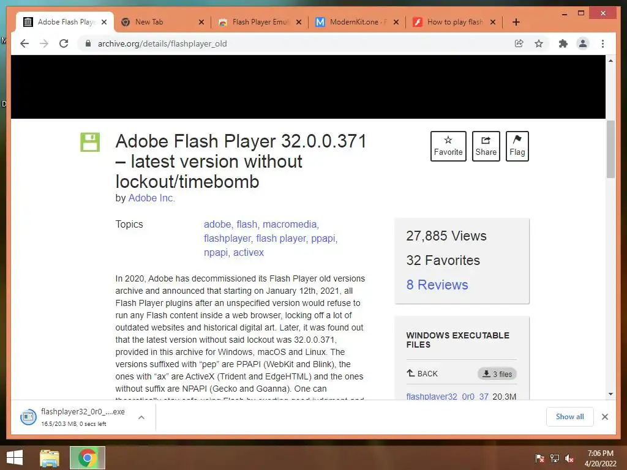This screenshot has height=470, width=627.
Task: Expand the download item options chevron
Action: (x=141, y=417)
